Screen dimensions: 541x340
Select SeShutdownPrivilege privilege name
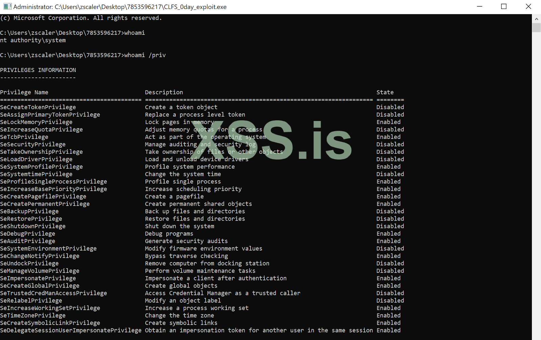pyautogui.click(x=33, y=226)
